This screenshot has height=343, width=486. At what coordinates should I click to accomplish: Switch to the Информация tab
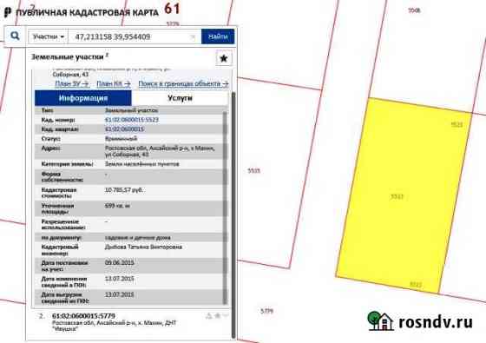click(83, 98)
